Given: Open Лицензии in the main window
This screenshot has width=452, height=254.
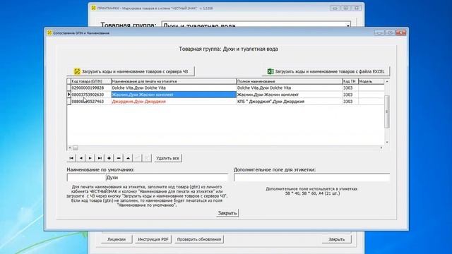Looking at the screenshot, I should pos(117,239).
